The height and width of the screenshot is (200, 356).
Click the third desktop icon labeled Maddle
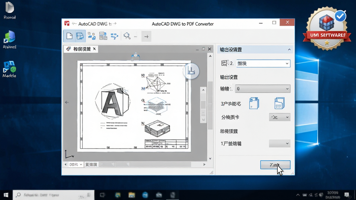[x=9, y=69]
